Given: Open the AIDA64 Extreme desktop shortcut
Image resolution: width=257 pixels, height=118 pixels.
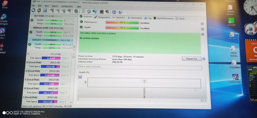Looking at the screenshot, I should (230, 10).
